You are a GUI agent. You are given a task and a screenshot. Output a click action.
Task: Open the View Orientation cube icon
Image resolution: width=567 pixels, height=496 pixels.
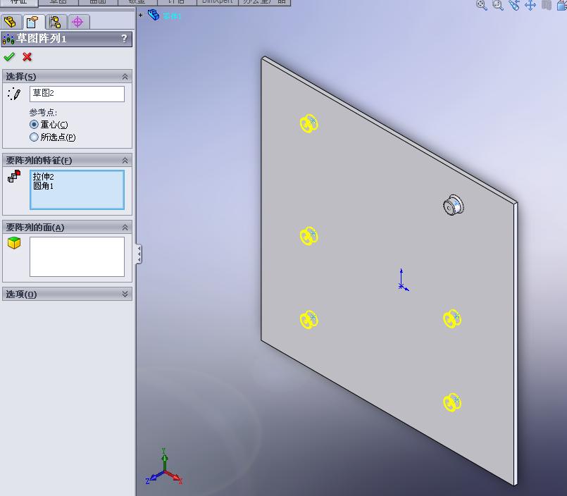tap(561, 5)
